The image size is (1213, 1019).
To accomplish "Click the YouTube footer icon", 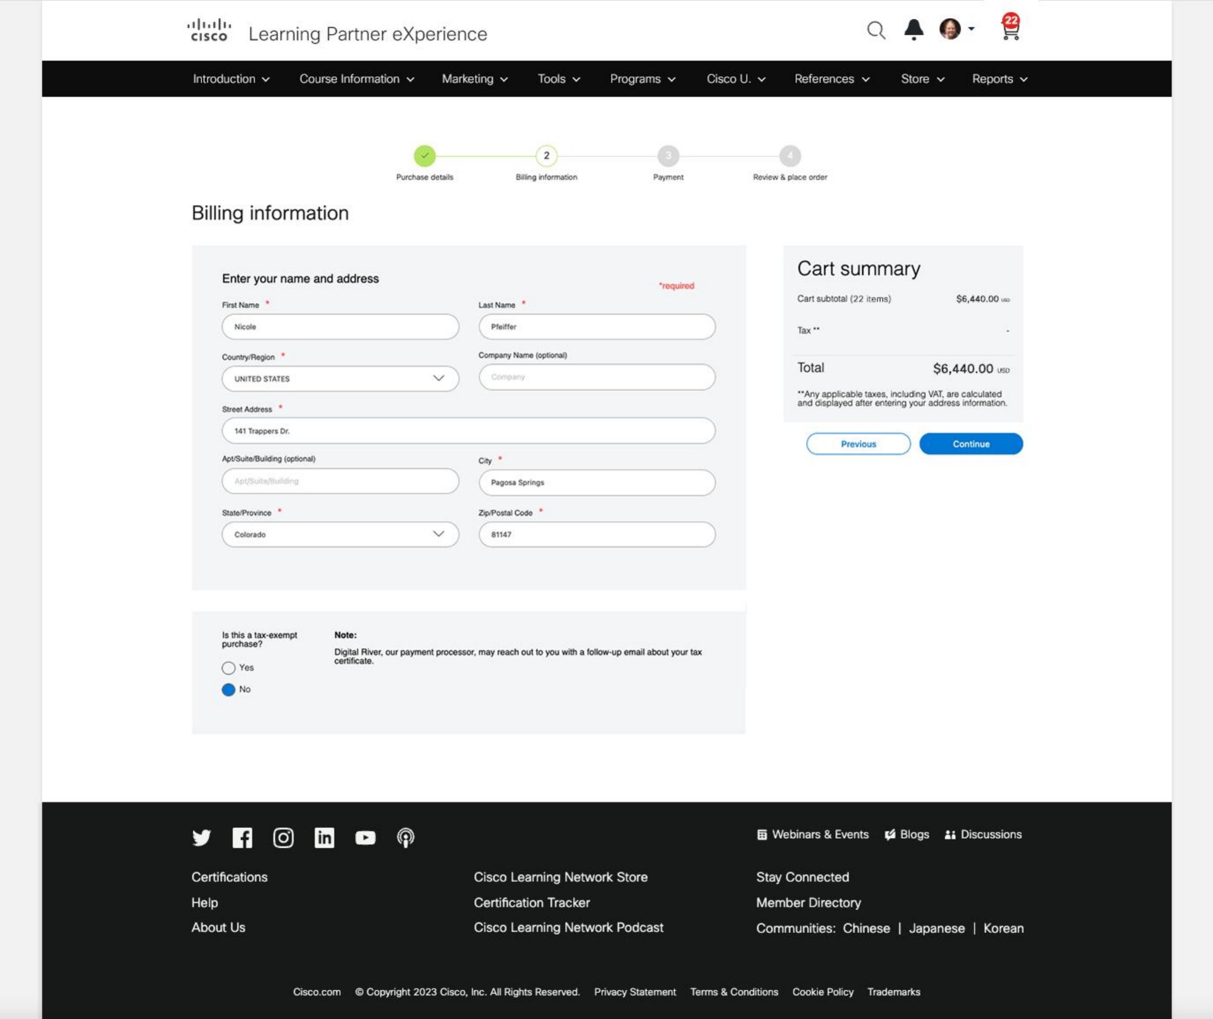I will point(365,838).
